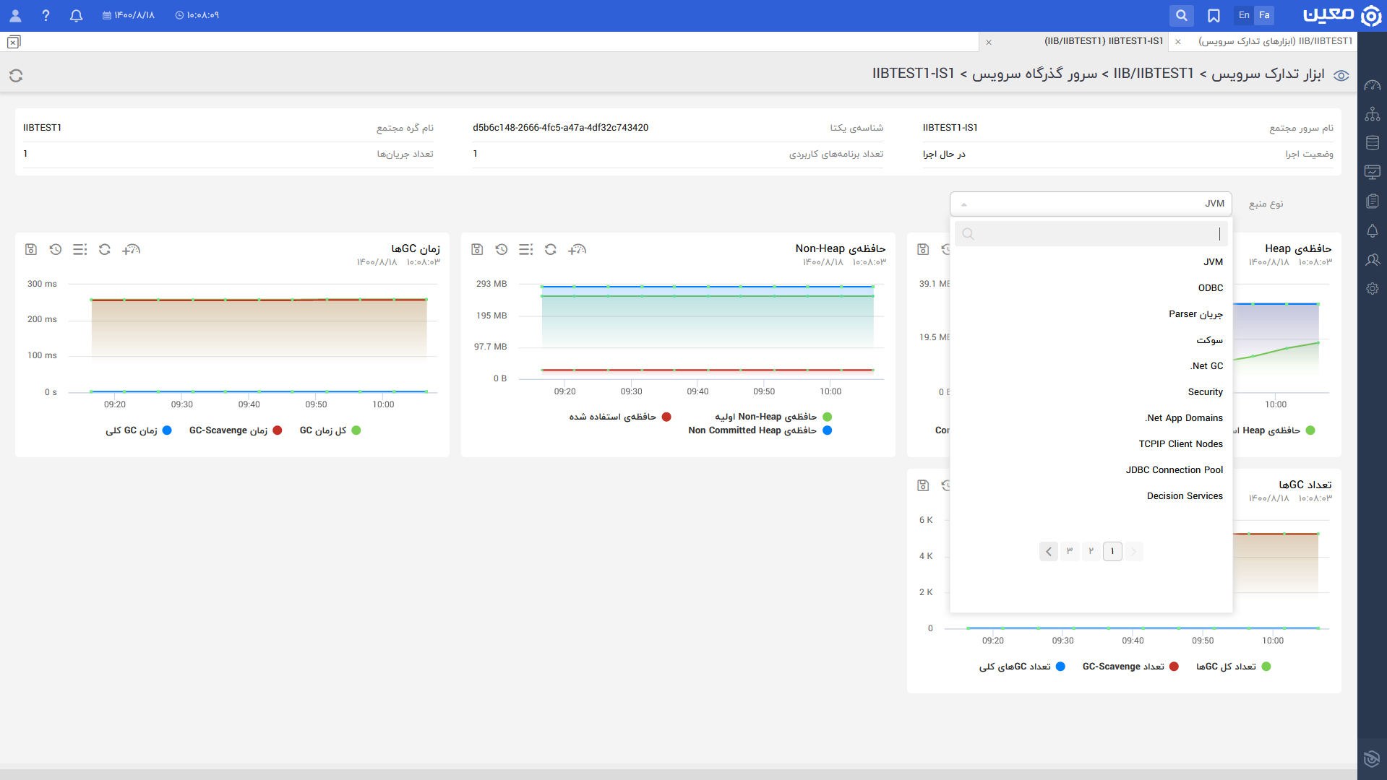The height and width of the screenshot is (780, 1387).
Task: Click the Moein logo
Action: coord(1342,15)
